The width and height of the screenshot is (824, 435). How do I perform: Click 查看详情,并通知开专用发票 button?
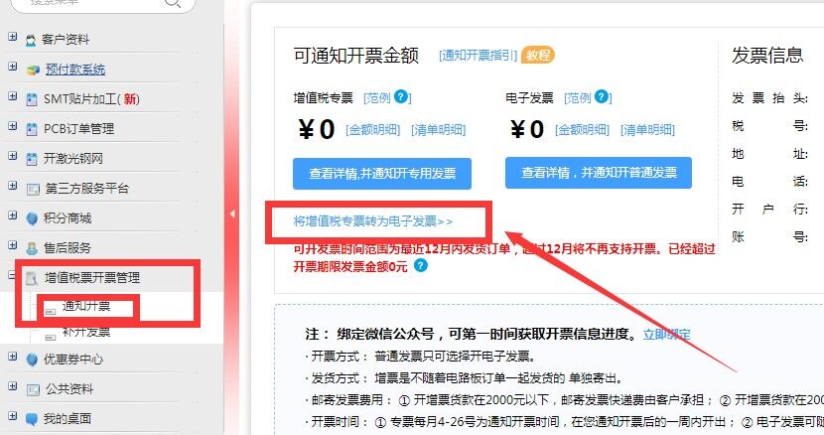[x=382, y=174]
